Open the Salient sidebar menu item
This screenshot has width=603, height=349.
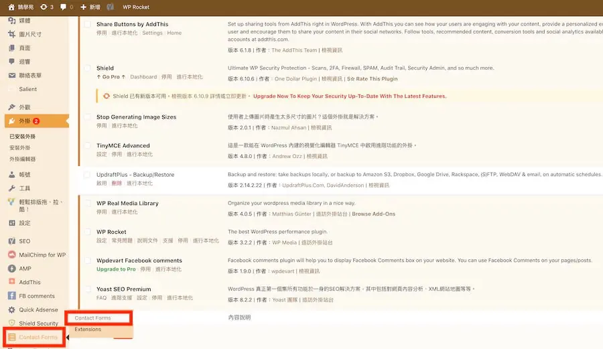click(x=27, y=89)
